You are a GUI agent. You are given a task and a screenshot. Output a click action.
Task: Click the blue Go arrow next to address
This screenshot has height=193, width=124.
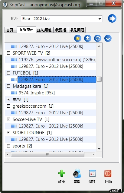pos(112,18)
